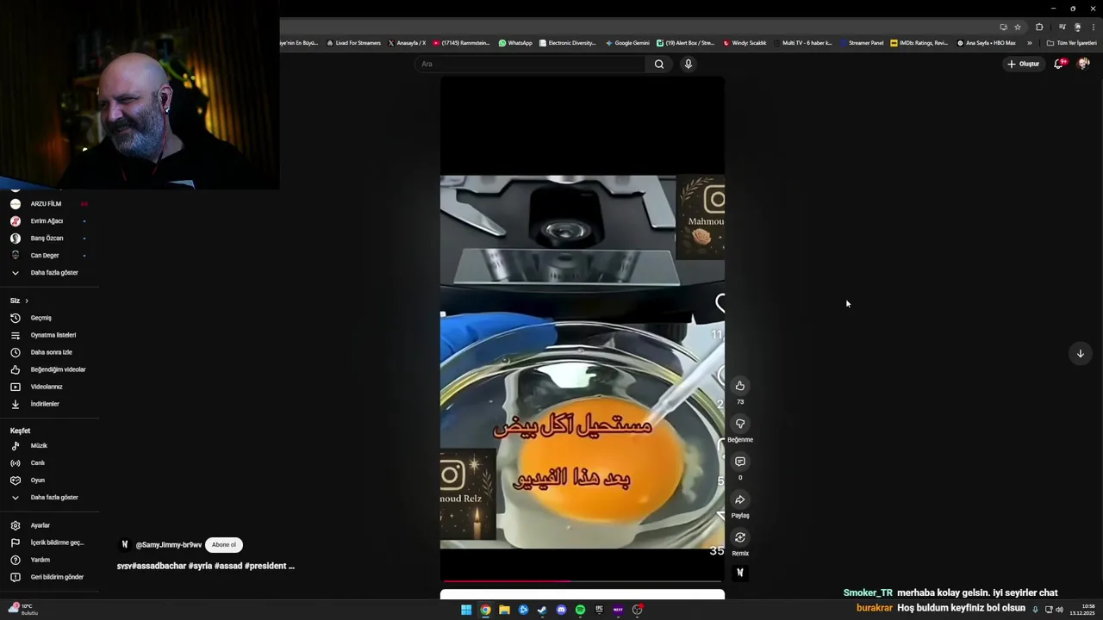1103x620 pixels.
Task: Open the account avatar menu
Action: click(x=1083, y=64)
